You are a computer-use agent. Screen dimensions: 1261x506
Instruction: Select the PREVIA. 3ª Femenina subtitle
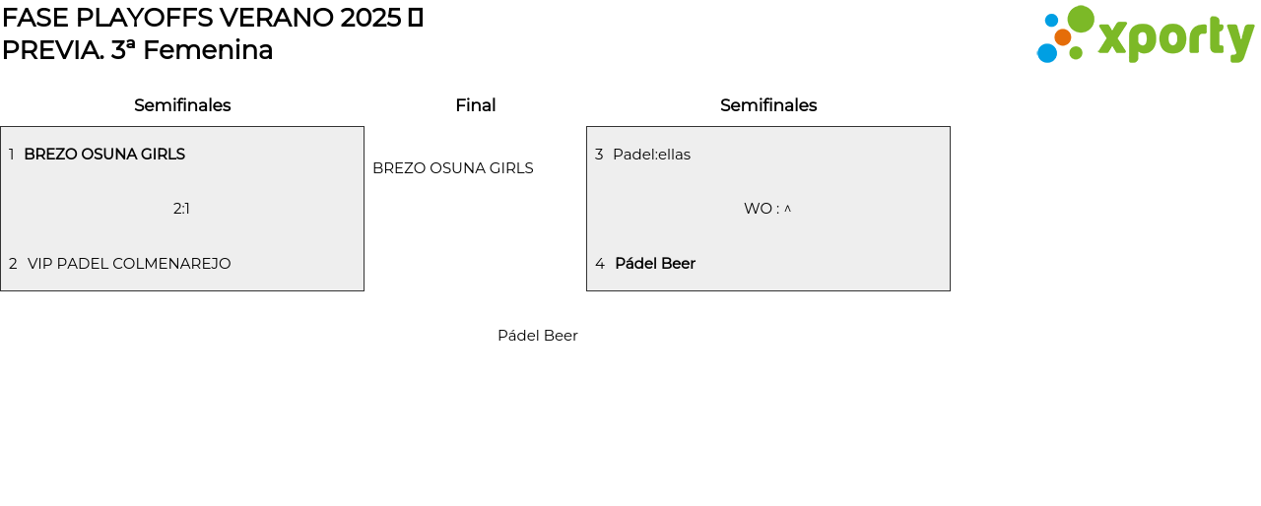(x=137, y=50)
